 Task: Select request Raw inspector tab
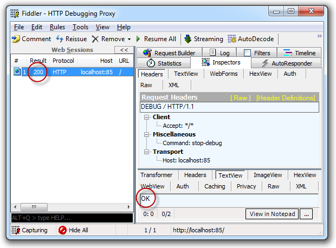pyautogui.click(x=146, y=85)
